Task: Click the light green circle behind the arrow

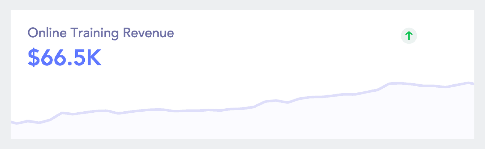Action: (x=409, y=36)
